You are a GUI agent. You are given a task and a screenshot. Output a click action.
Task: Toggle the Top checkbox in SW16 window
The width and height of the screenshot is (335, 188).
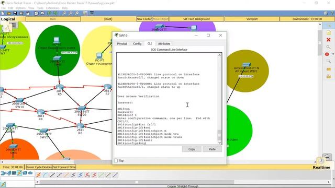pyautogui.click(x=116, y=160)
